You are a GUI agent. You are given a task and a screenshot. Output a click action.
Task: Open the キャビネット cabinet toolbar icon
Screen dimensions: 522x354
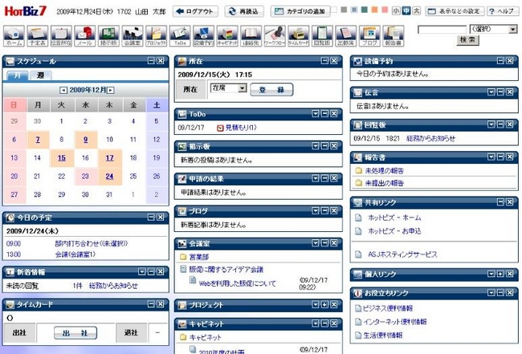[227, 36]
